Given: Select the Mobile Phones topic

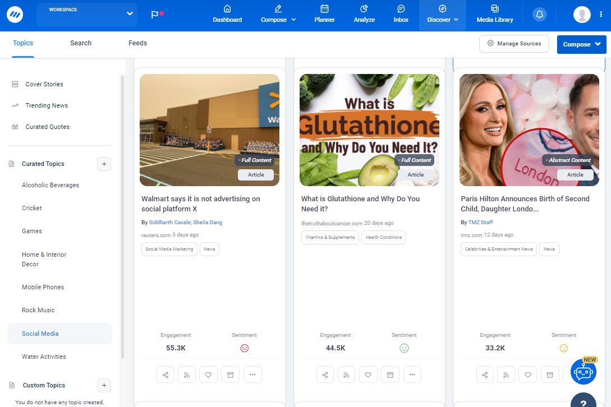Looking at the screenshot, I should (x=43, y=287).
